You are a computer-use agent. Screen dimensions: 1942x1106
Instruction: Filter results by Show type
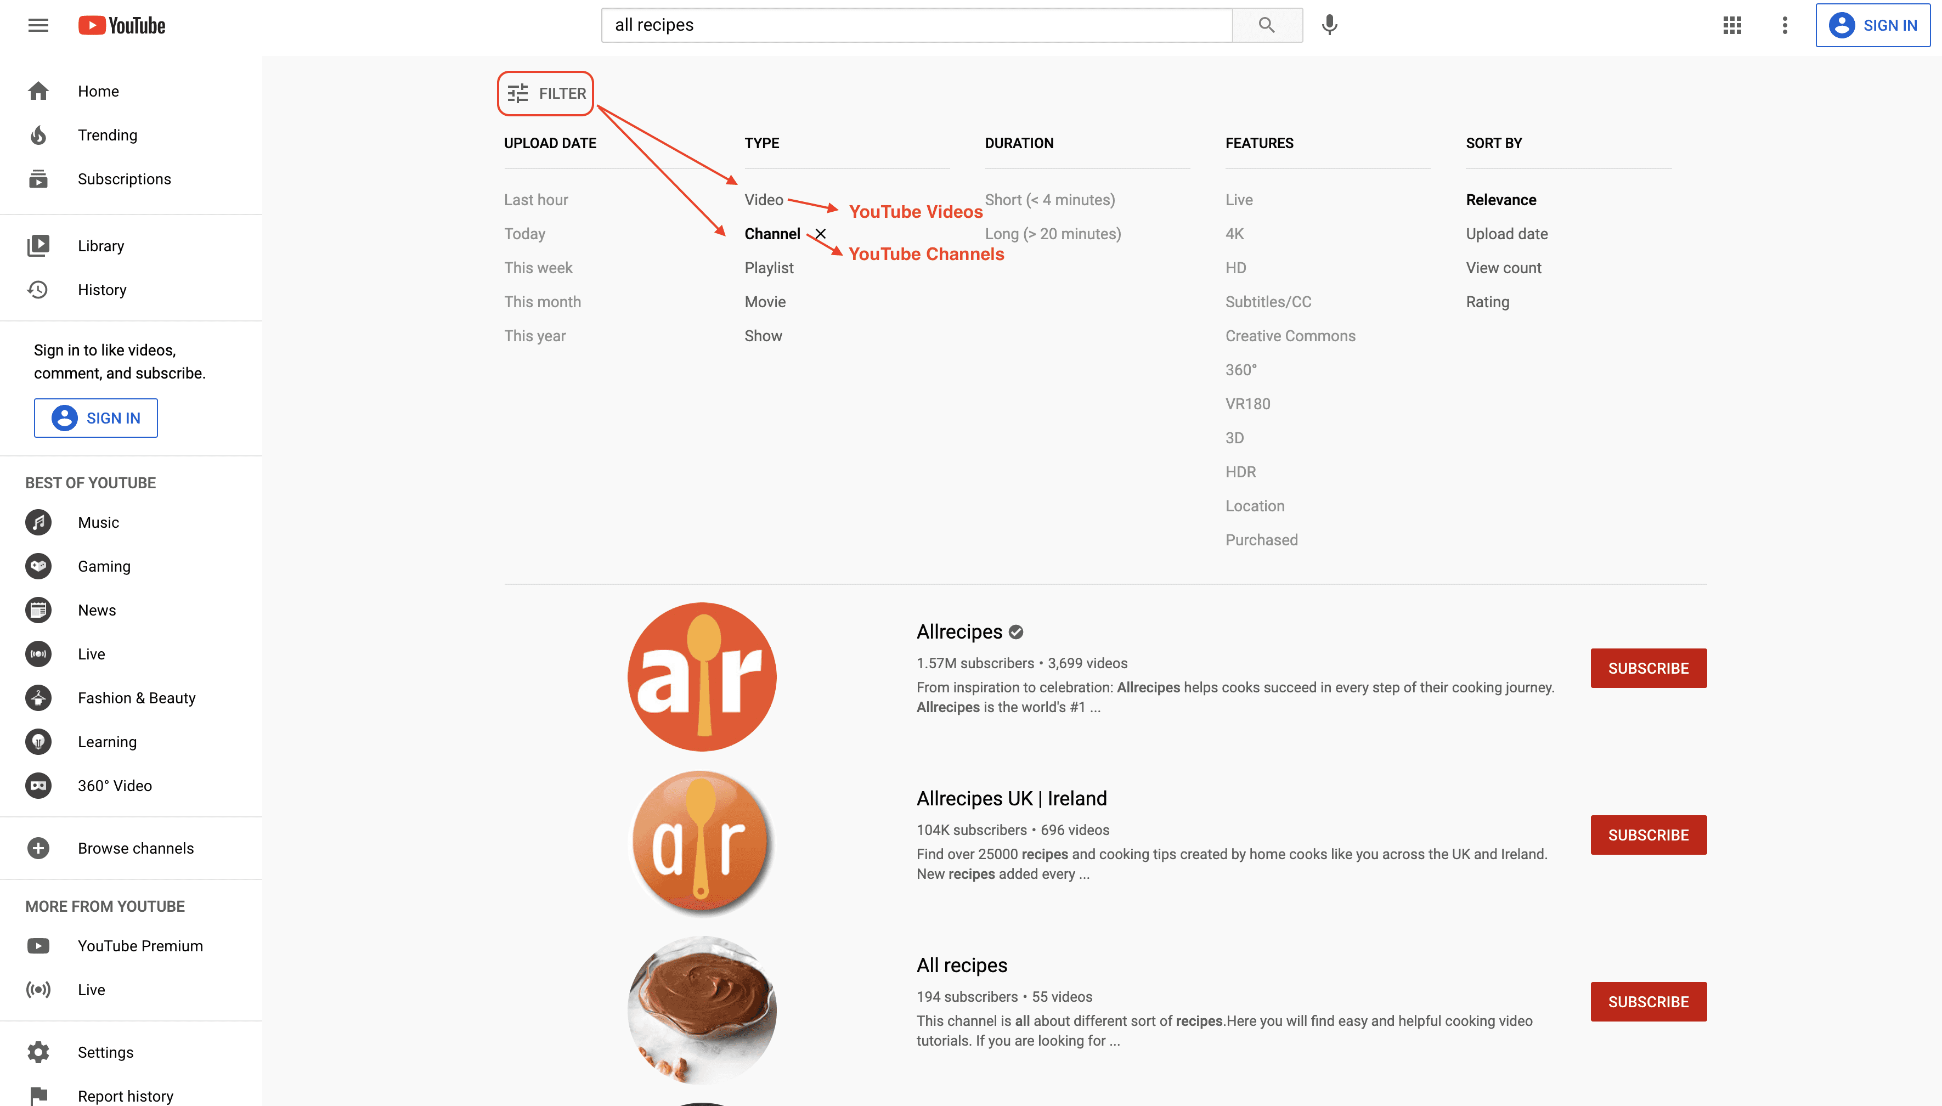[x=763, y=336]
